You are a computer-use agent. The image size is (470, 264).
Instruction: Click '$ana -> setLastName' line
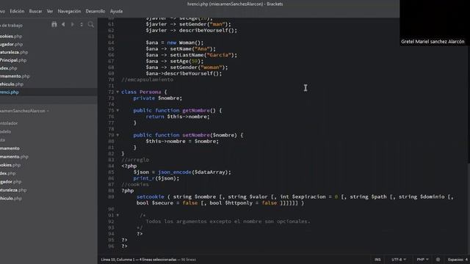coord(191,55)
